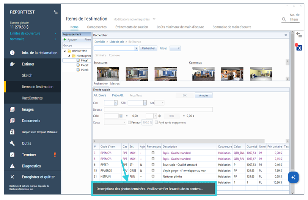Enable the Facteur checkbox
The height and width of the screenshot is (200, 308).
click(x=129, y=122)
